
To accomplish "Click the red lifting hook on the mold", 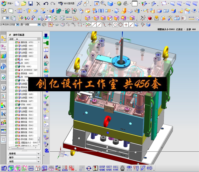I will [x=107, y=121].
